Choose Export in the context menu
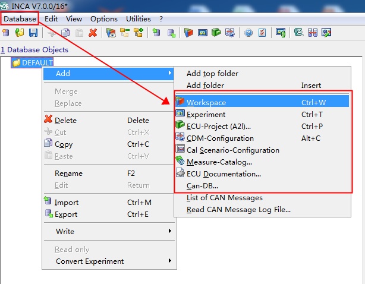This screenshot has width=365, height=284. pos(109,214)
